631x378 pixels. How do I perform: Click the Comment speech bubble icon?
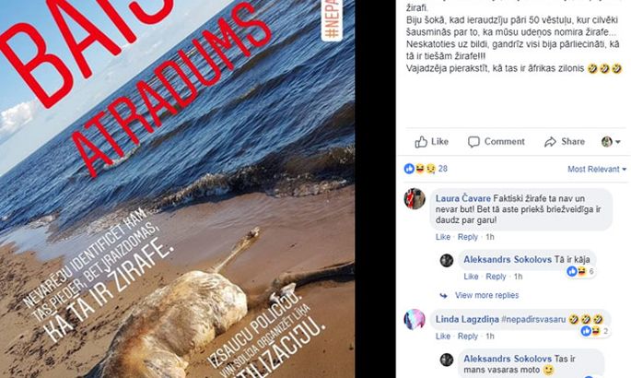click(x=473, y=142)
